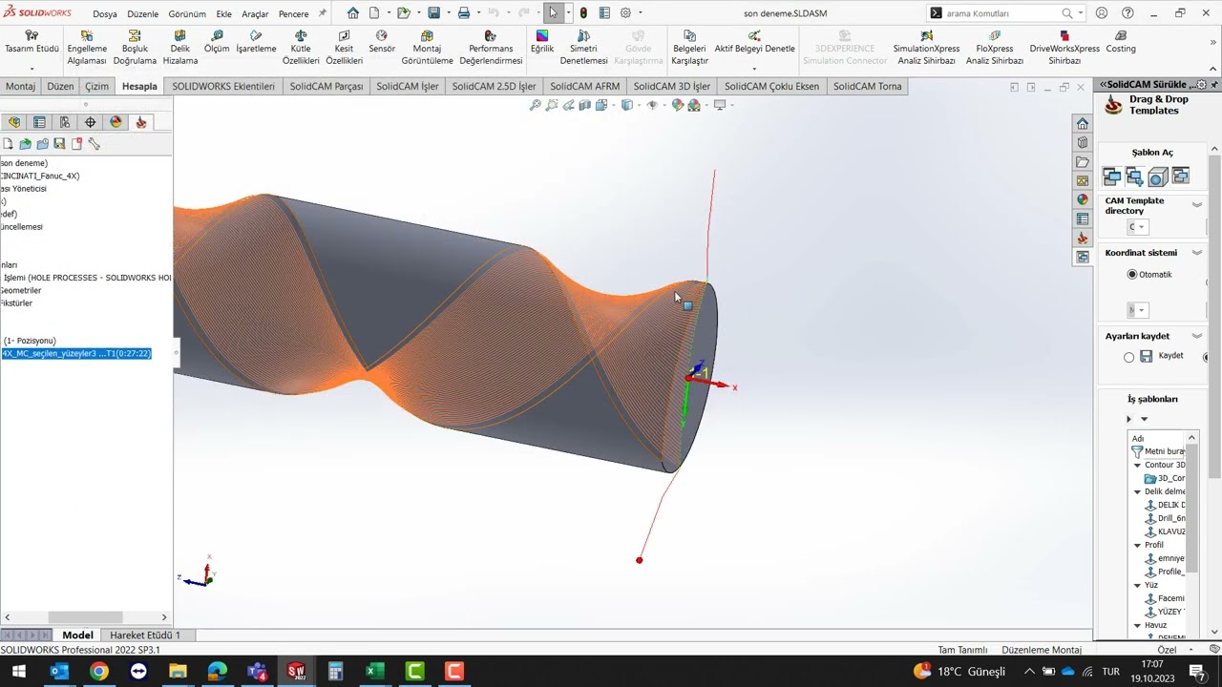
Task: Open Kesit Özellikleri section properties
Action: click(344, 48)
